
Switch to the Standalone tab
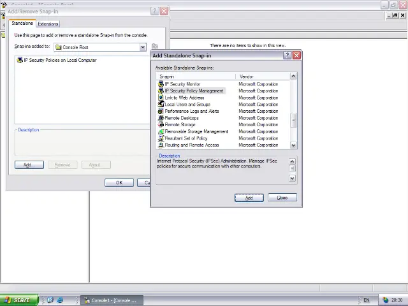click(x=22, y=23)
